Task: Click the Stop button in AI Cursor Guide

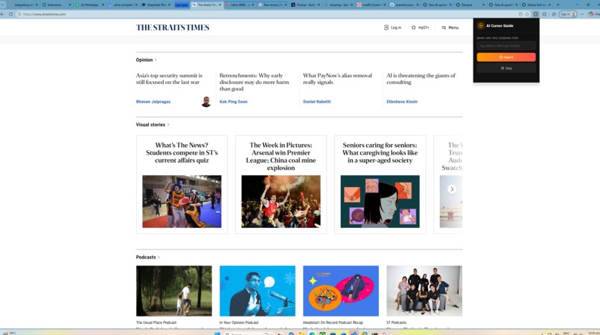Action: (506, 68)
